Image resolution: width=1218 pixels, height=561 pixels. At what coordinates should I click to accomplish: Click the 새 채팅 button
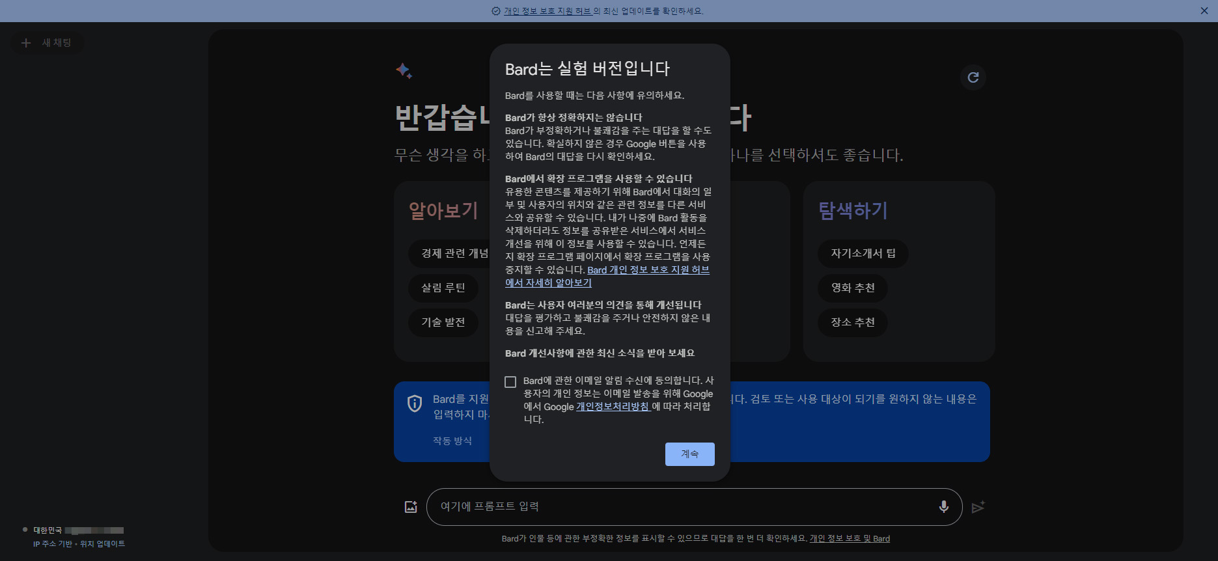point(47,43)
